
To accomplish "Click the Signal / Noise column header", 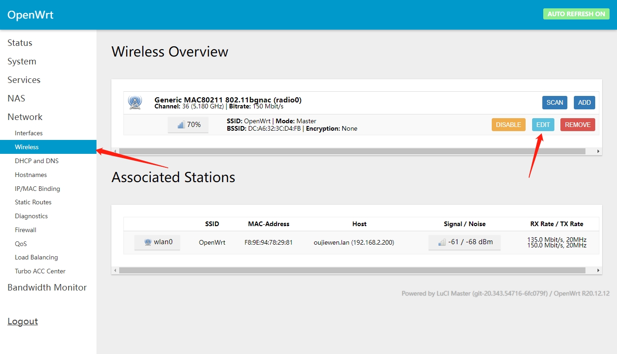I will coord(464,224).
